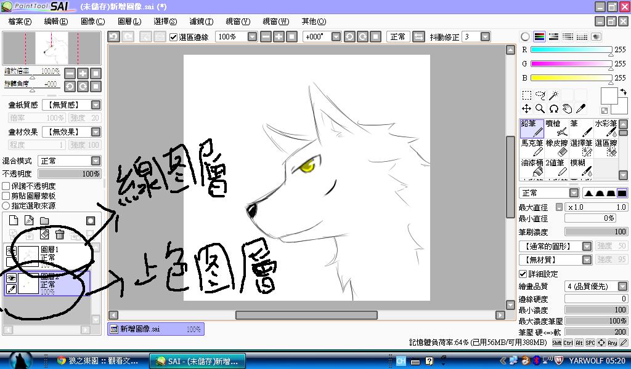Select 指定選取來源 radio option
Viewport: 631px width, 369px height.
pos(6,205)
